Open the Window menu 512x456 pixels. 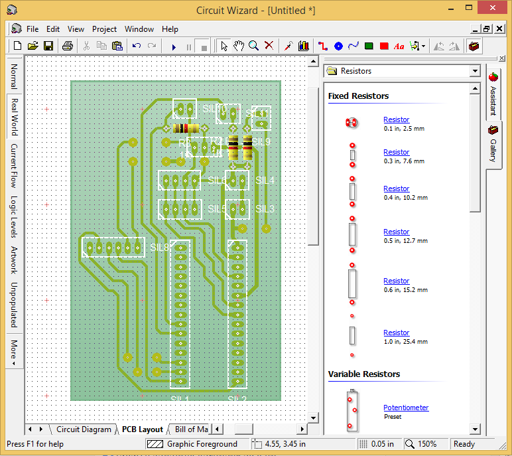tap(139, 29)
